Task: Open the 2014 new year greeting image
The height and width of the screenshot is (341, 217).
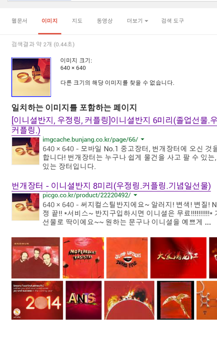Action: [x=37, y=300]
